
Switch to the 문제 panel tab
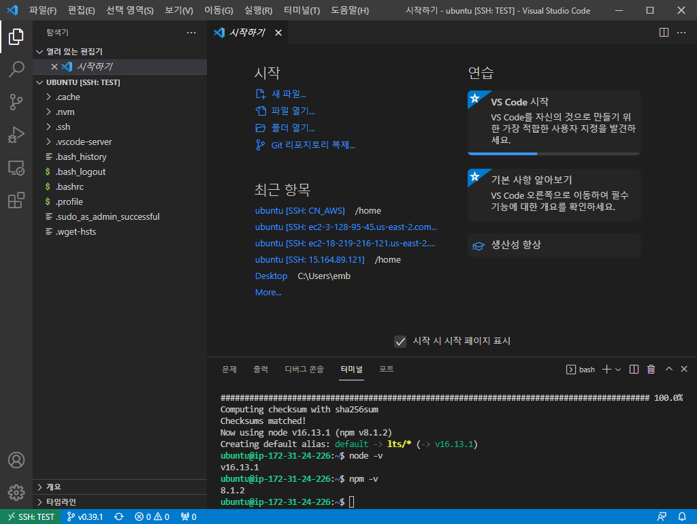tap(229, 370)
